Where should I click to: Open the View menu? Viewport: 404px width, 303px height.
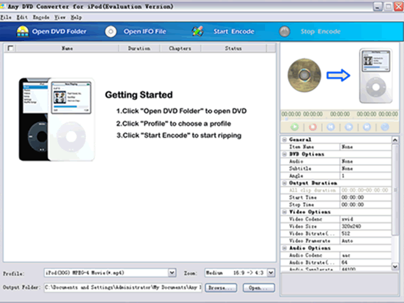(59, 17)
